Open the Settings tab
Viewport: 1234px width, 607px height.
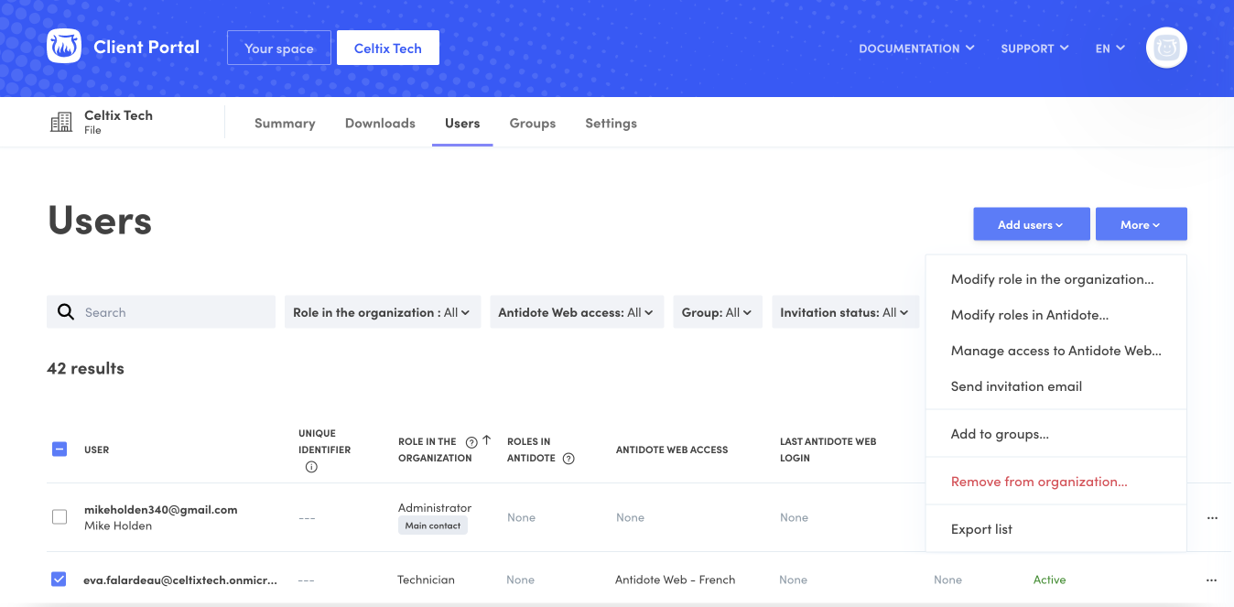tap(611, 123)
